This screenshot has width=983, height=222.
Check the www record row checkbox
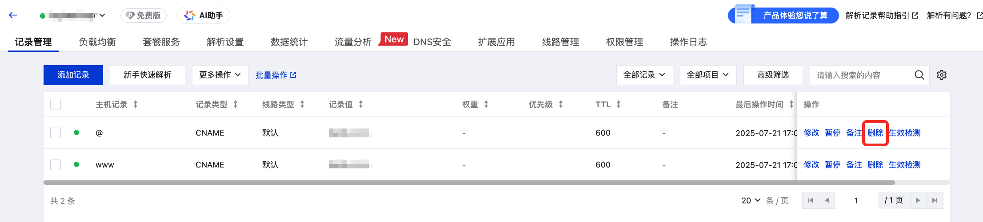tap(56, 165)
